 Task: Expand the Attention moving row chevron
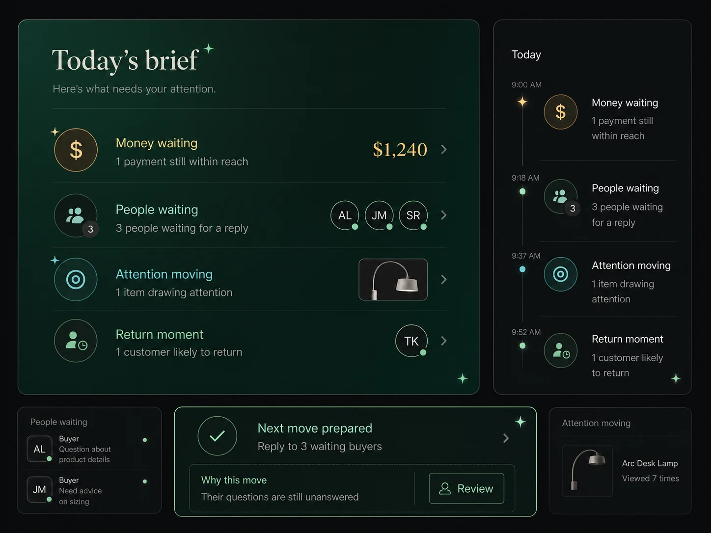pos(444,279)
